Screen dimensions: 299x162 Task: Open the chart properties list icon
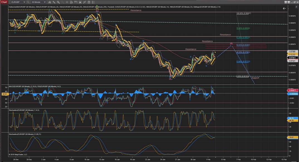pyautogui.click(x=93, y=2)
